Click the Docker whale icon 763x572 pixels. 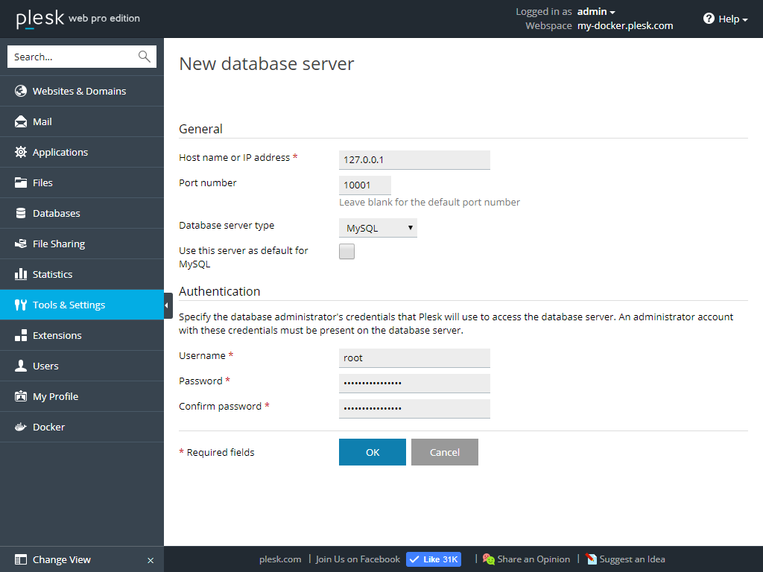[20, 427]
